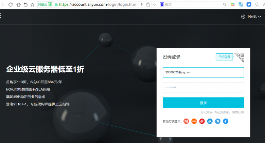Click the account email input field
The height and width of the screenshot is (143, 265).
click(203, 72)
